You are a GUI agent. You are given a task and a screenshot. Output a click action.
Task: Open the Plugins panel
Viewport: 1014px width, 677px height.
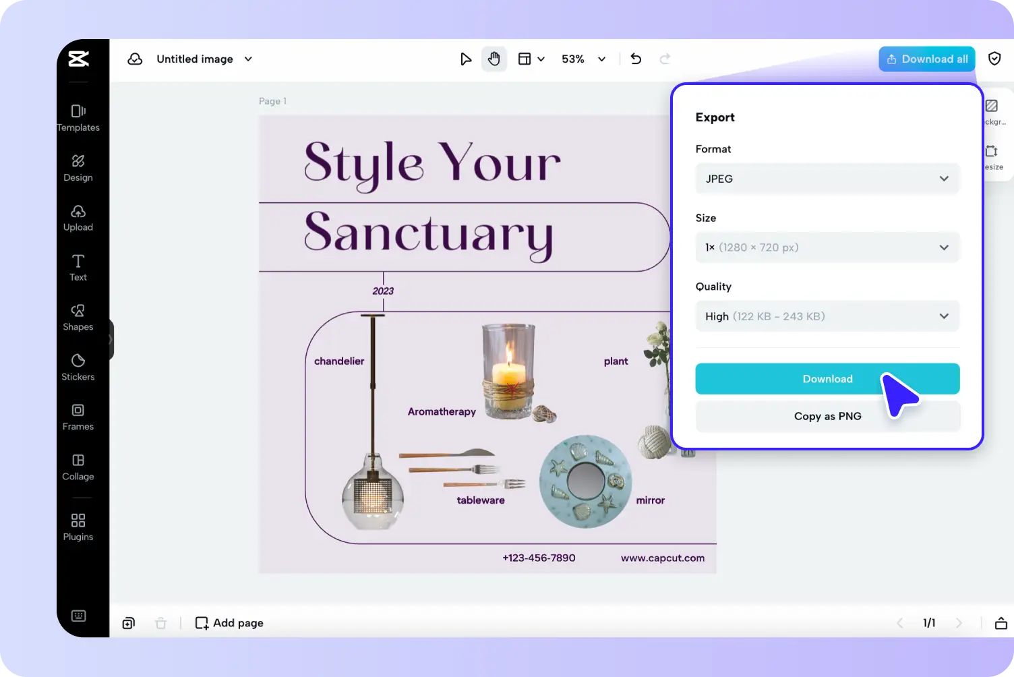pos(78,526)
